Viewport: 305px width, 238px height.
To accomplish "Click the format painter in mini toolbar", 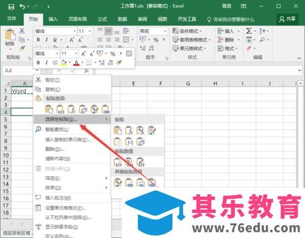I will pyautogui.click(x=120, y=62).
